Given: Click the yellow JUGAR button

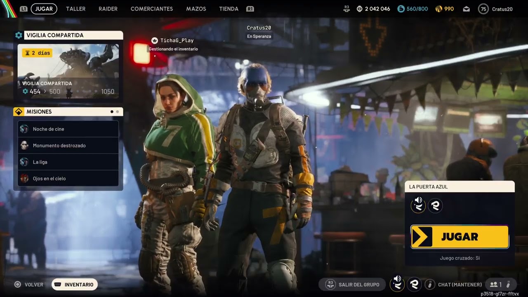Looking at the screenshot, I should pos(460,237).
